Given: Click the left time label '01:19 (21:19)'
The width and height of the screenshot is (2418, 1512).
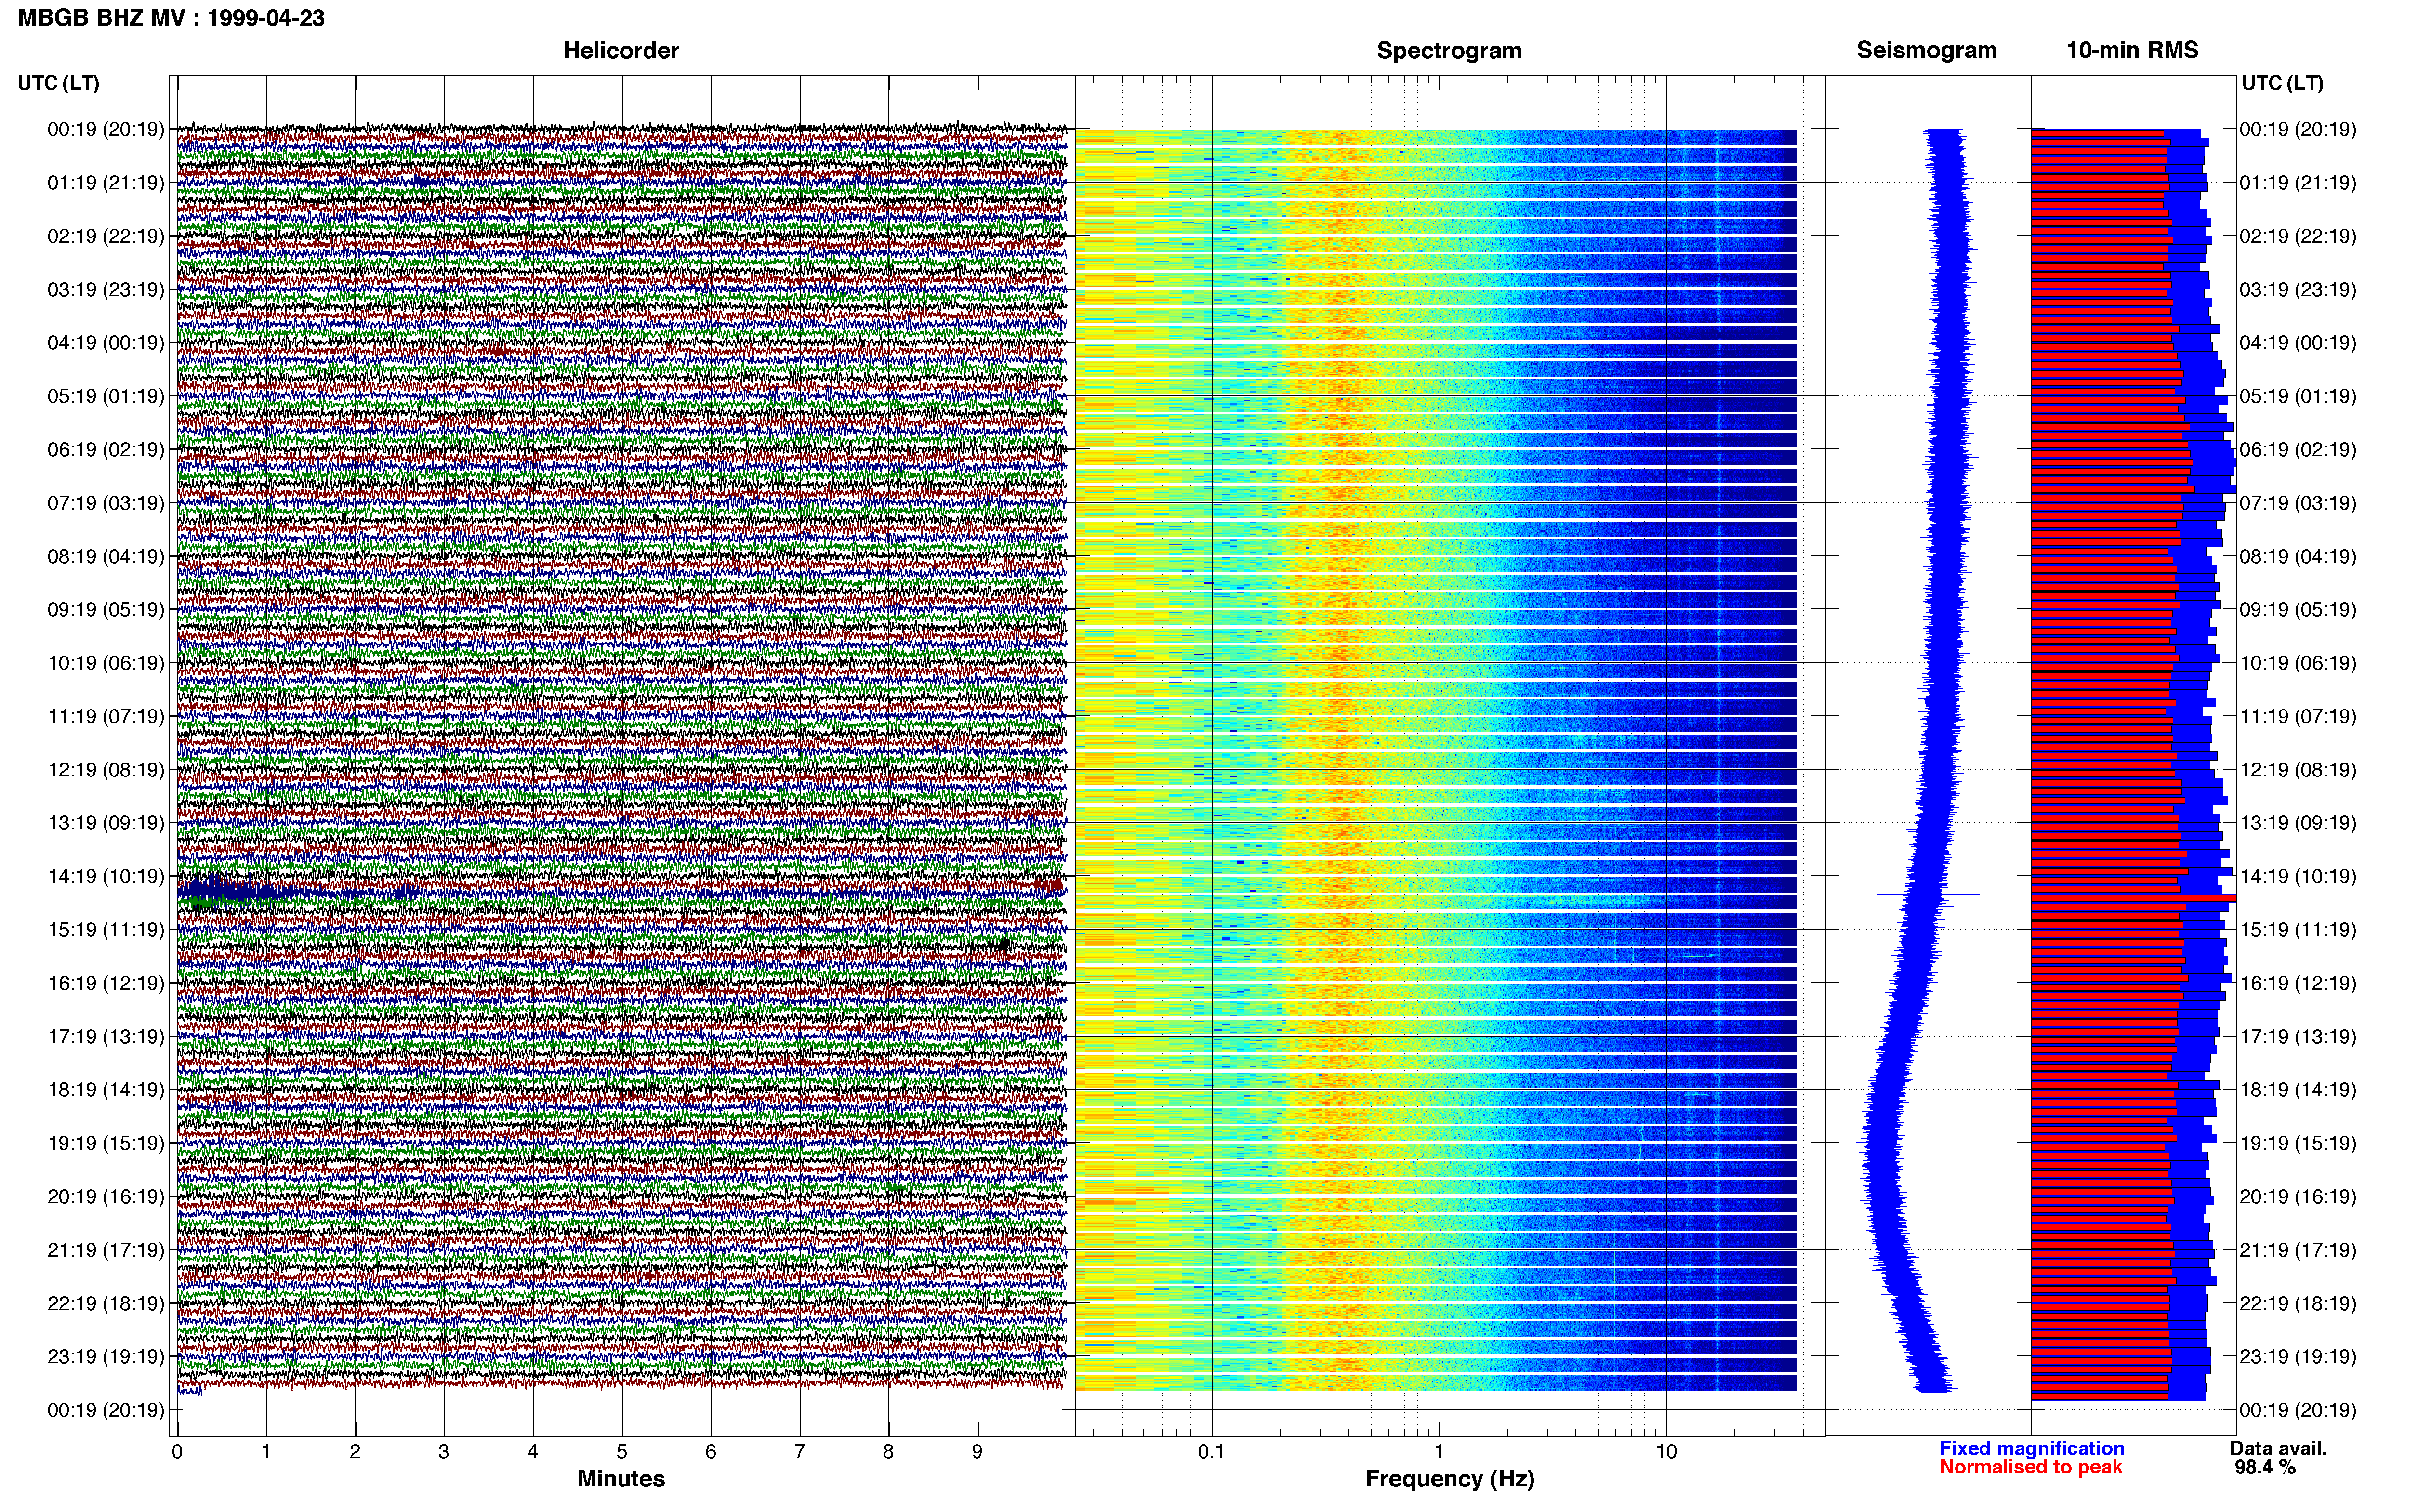Looking at the screenshot, I should point(106,183).
